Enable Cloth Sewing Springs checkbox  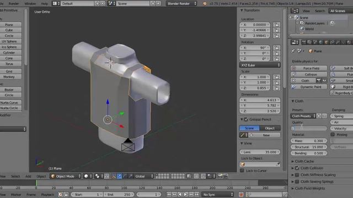(297, 182)
